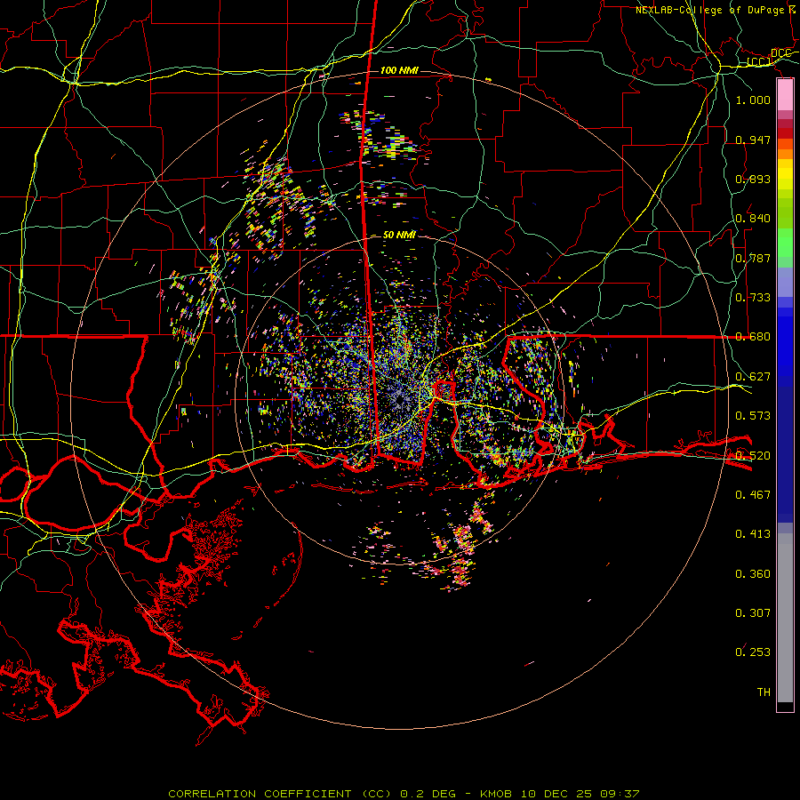Select the 1.000 value on the legend
The width and height of the screenshot is (800, 800).
point(753,100)
